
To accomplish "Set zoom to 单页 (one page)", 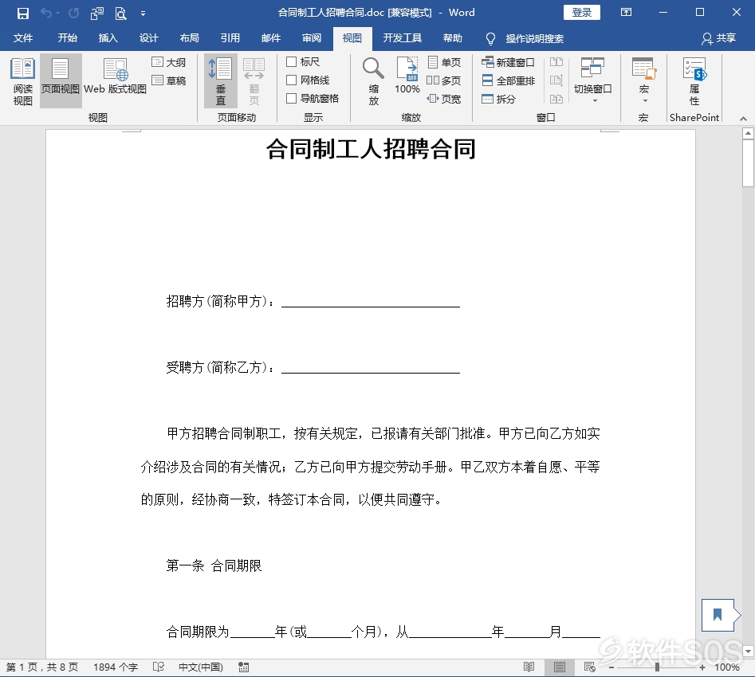I will pos(444,62).
